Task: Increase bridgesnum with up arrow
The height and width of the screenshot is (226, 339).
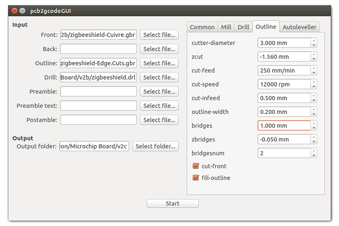Action: tap(314, 151)
